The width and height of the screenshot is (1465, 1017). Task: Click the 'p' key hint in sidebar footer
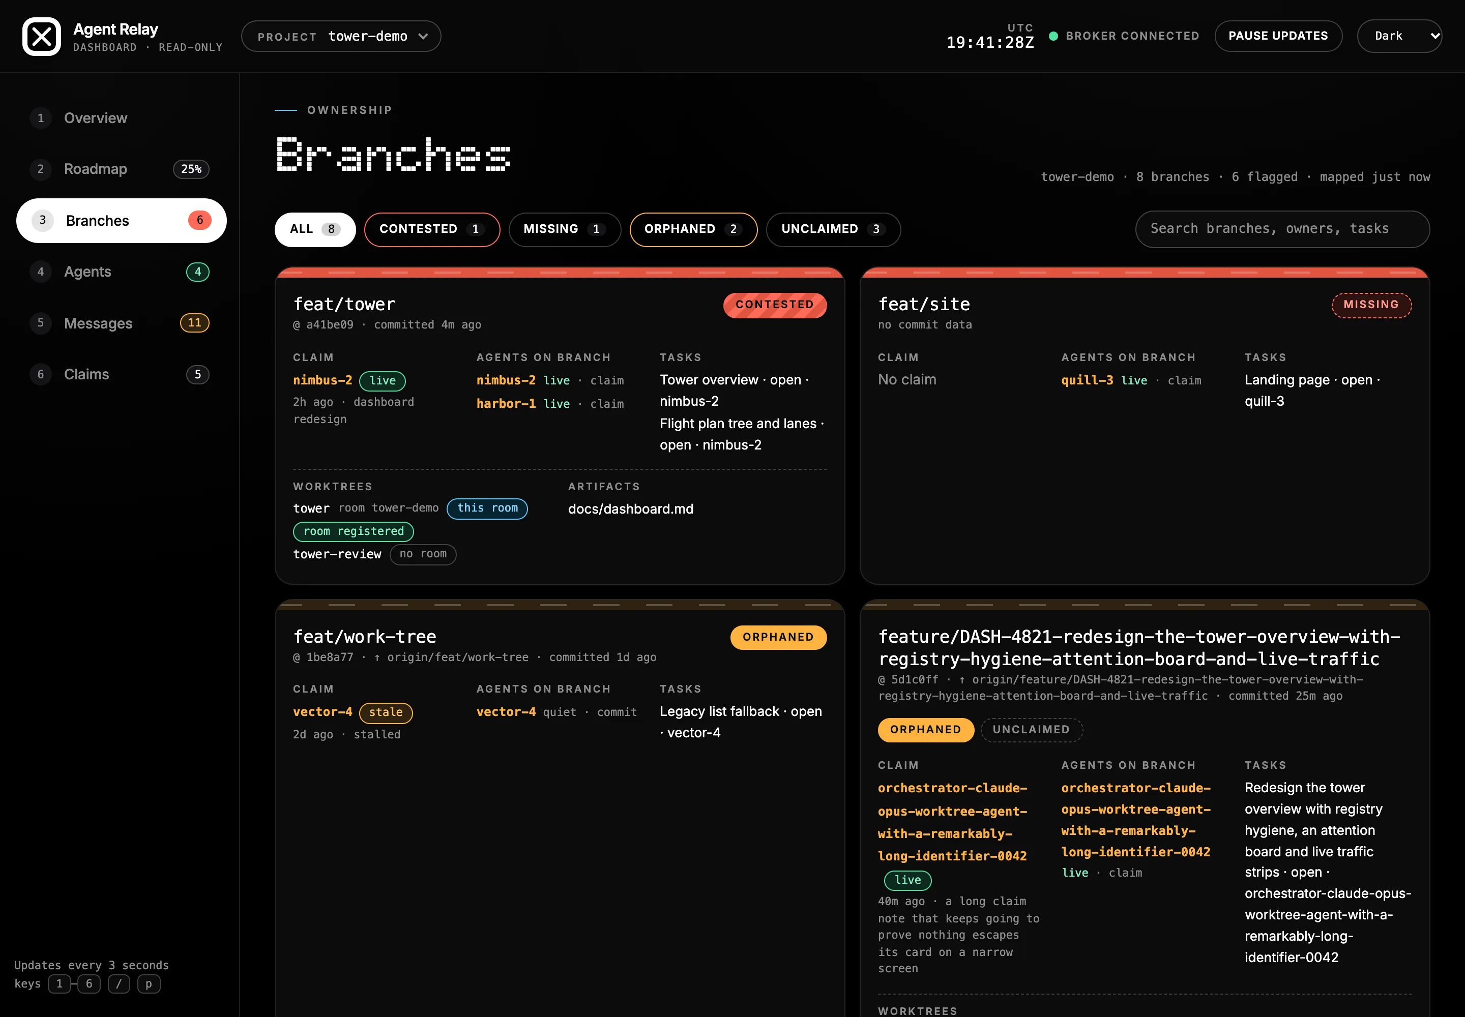pyautogui.click(x=149, y=984)
